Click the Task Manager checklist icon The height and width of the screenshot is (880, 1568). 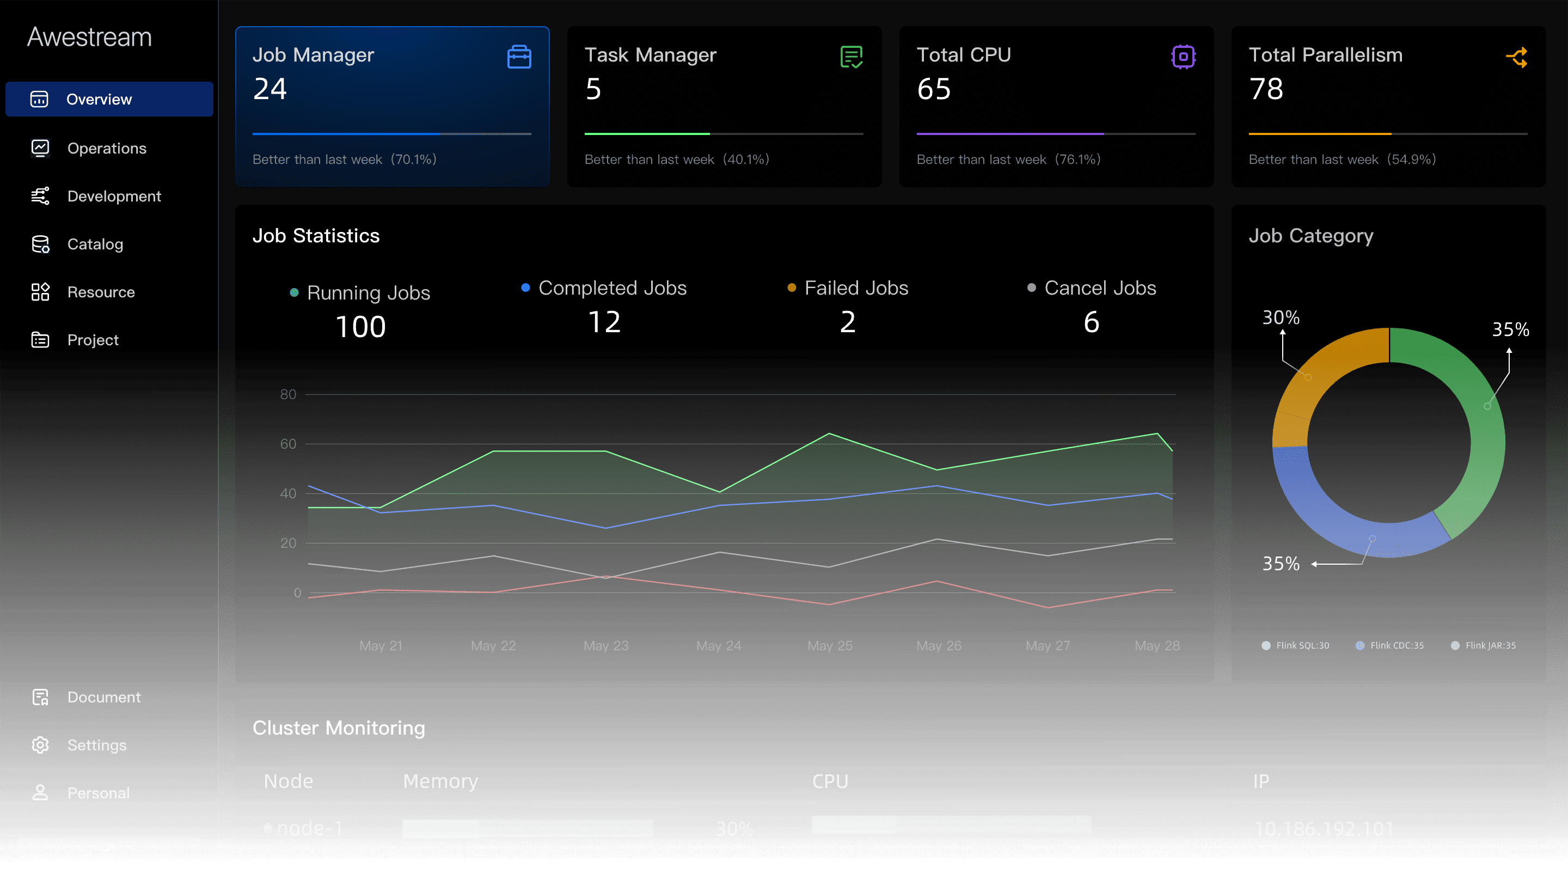click(851, 57)
